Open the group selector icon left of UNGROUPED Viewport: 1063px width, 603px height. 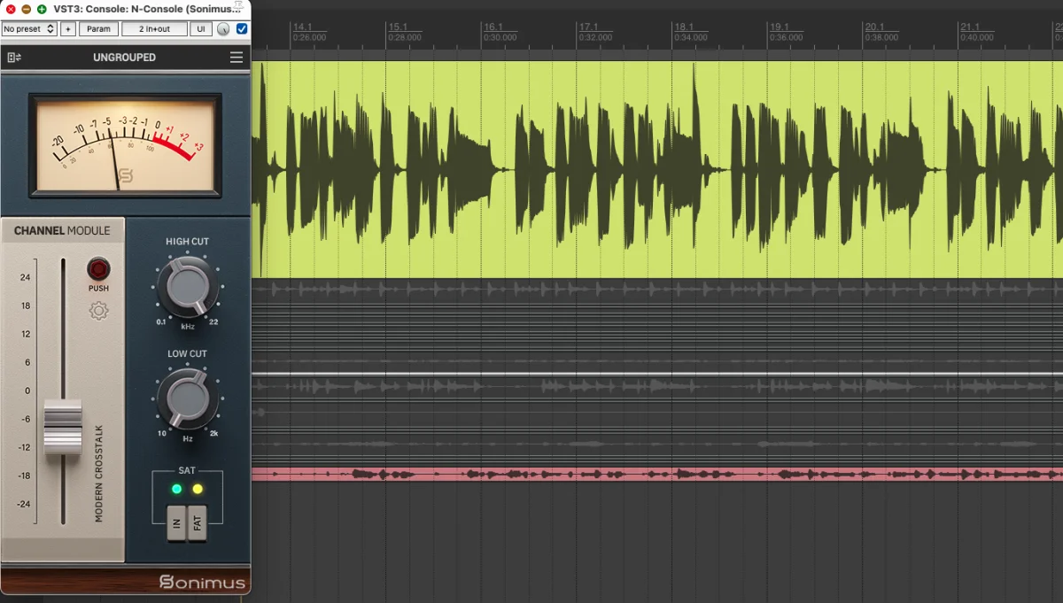pyautogui.click(x=13, y=58)
